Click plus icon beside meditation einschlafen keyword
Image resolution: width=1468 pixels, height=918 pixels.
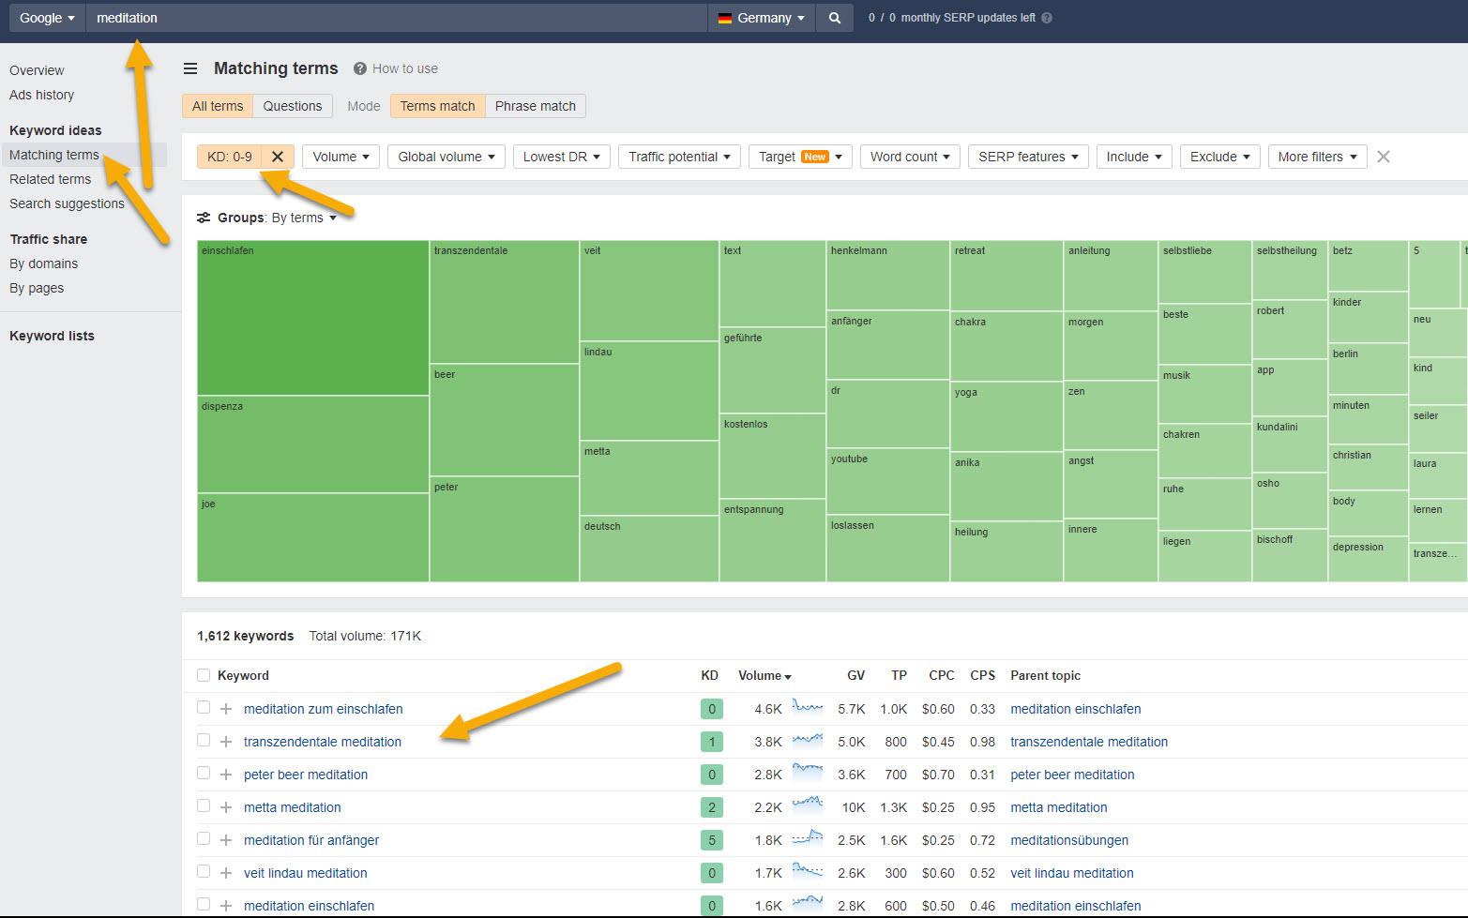tap(226, 906)
